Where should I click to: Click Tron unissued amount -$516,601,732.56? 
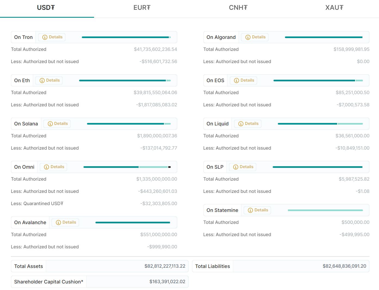(x=158, y=61)
